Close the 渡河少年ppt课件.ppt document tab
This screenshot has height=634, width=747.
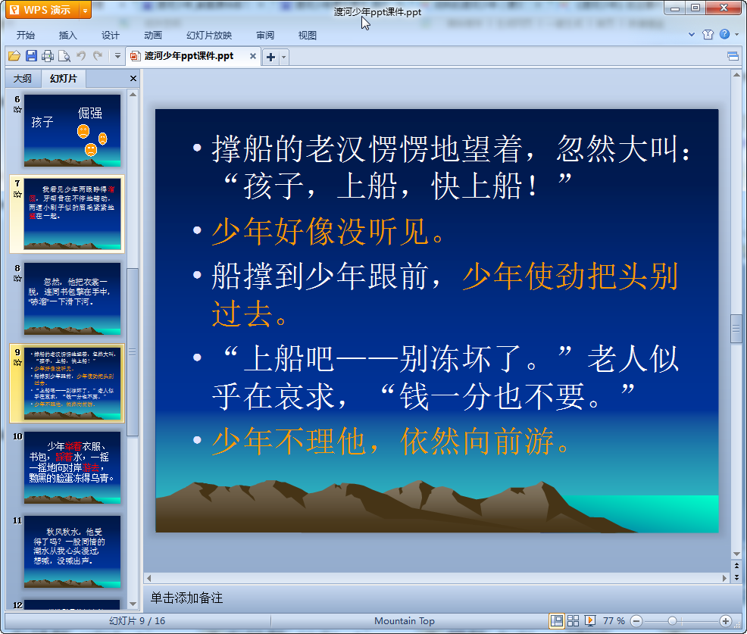[253, 56]
